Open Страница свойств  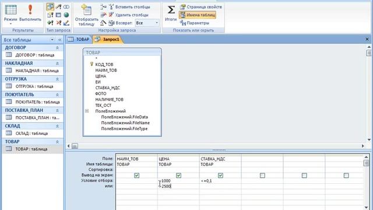(200, 7)
